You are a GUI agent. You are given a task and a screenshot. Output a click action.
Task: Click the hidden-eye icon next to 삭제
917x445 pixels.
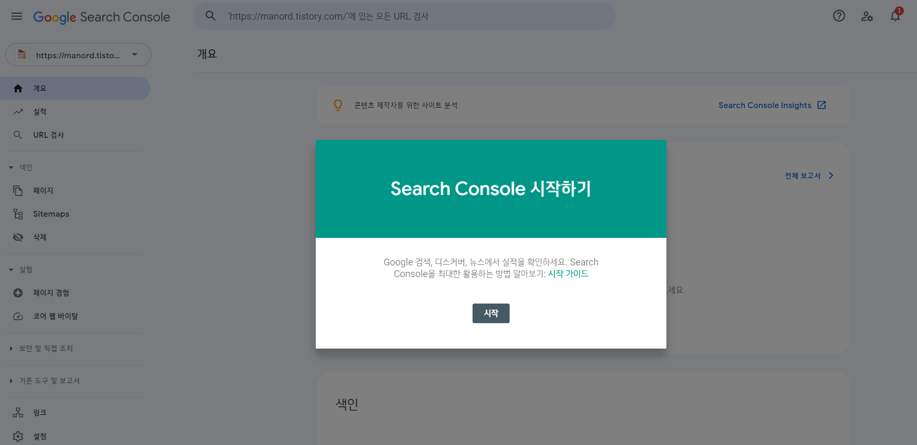[x=18, y=237]
